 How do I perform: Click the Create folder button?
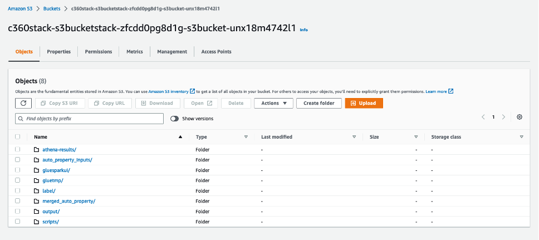(x=319, y=103)
